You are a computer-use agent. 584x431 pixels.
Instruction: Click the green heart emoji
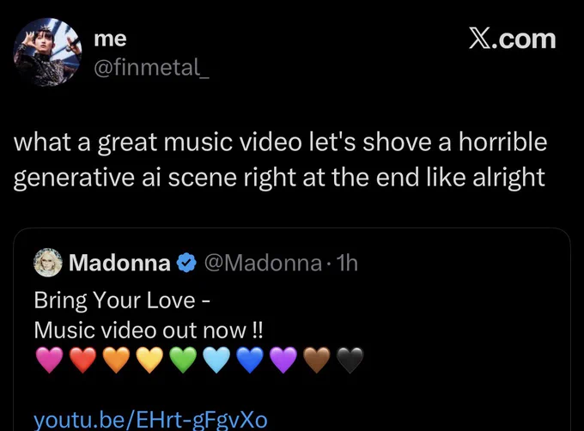[x=183, y=360]
